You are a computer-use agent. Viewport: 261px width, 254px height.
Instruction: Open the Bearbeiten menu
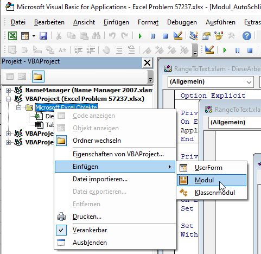coord(49,22)
